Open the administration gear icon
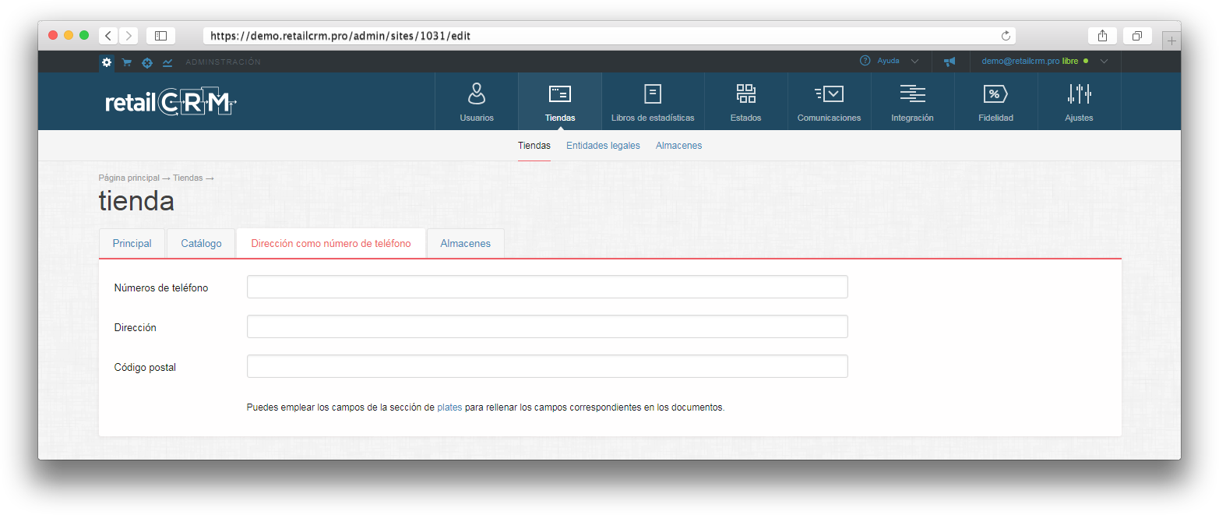Image resolution: width=1219 pixels, height=515 pixels. 107,62
